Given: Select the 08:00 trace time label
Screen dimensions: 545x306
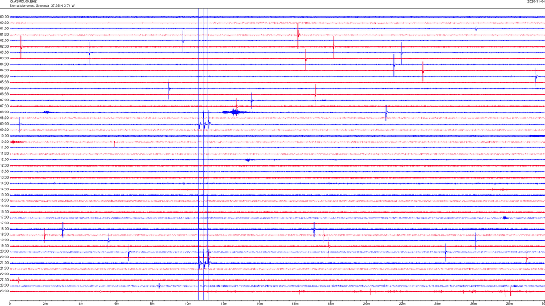Looking at the screenshot, I should (4, 112).
